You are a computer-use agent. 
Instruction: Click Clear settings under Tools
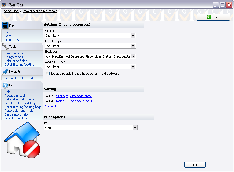[x=14, y=53]
